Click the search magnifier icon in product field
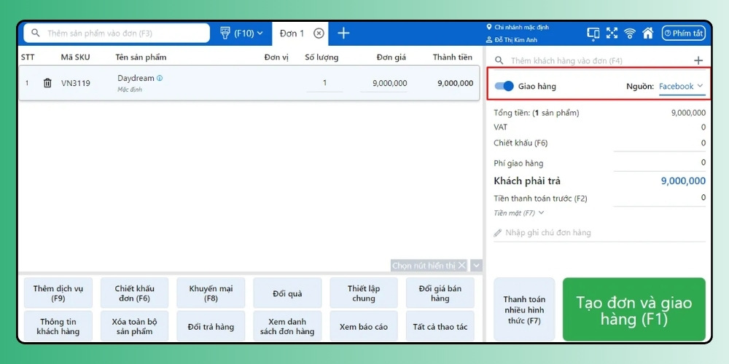The width and height of the screenshot is (729, 364). (x=35, y=33)
